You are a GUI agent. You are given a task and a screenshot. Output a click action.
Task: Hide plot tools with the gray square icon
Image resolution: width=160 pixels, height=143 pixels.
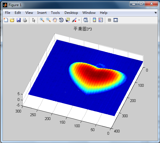tap(109, 20)
